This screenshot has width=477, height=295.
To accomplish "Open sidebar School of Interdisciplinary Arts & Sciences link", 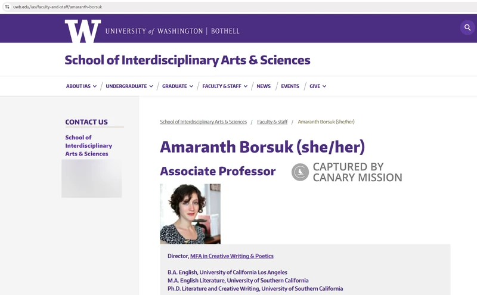I will point(88,145).
